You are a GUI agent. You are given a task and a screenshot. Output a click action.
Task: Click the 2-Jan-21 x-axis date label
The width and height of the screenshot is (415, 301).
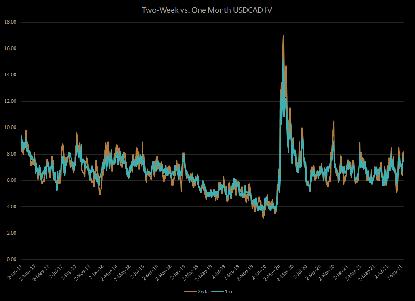click(340, 271)
